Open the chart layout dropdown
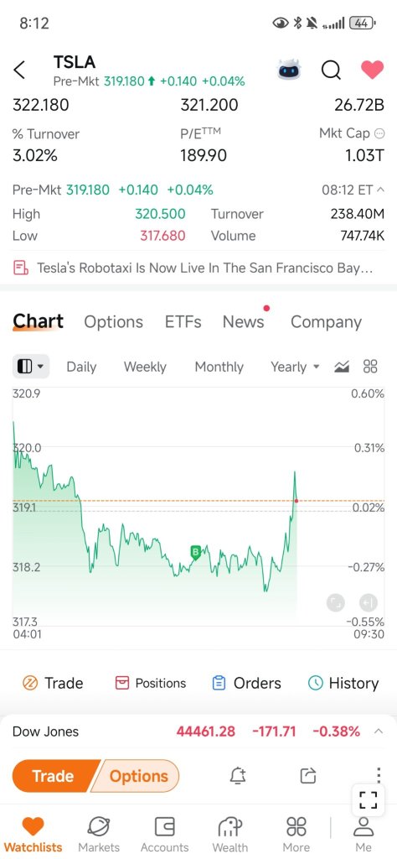 click(x=31, y=367)
